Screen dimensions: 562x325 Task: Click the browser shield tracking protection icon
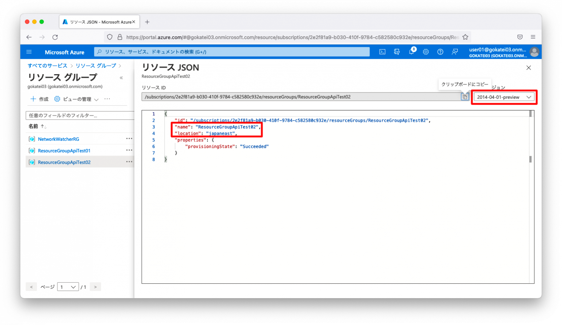coord(110,37)
